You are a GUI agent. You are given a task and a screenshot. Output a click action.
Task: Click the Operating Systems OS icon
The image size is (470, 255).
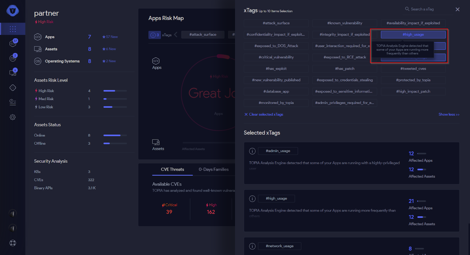coord(38,61)
